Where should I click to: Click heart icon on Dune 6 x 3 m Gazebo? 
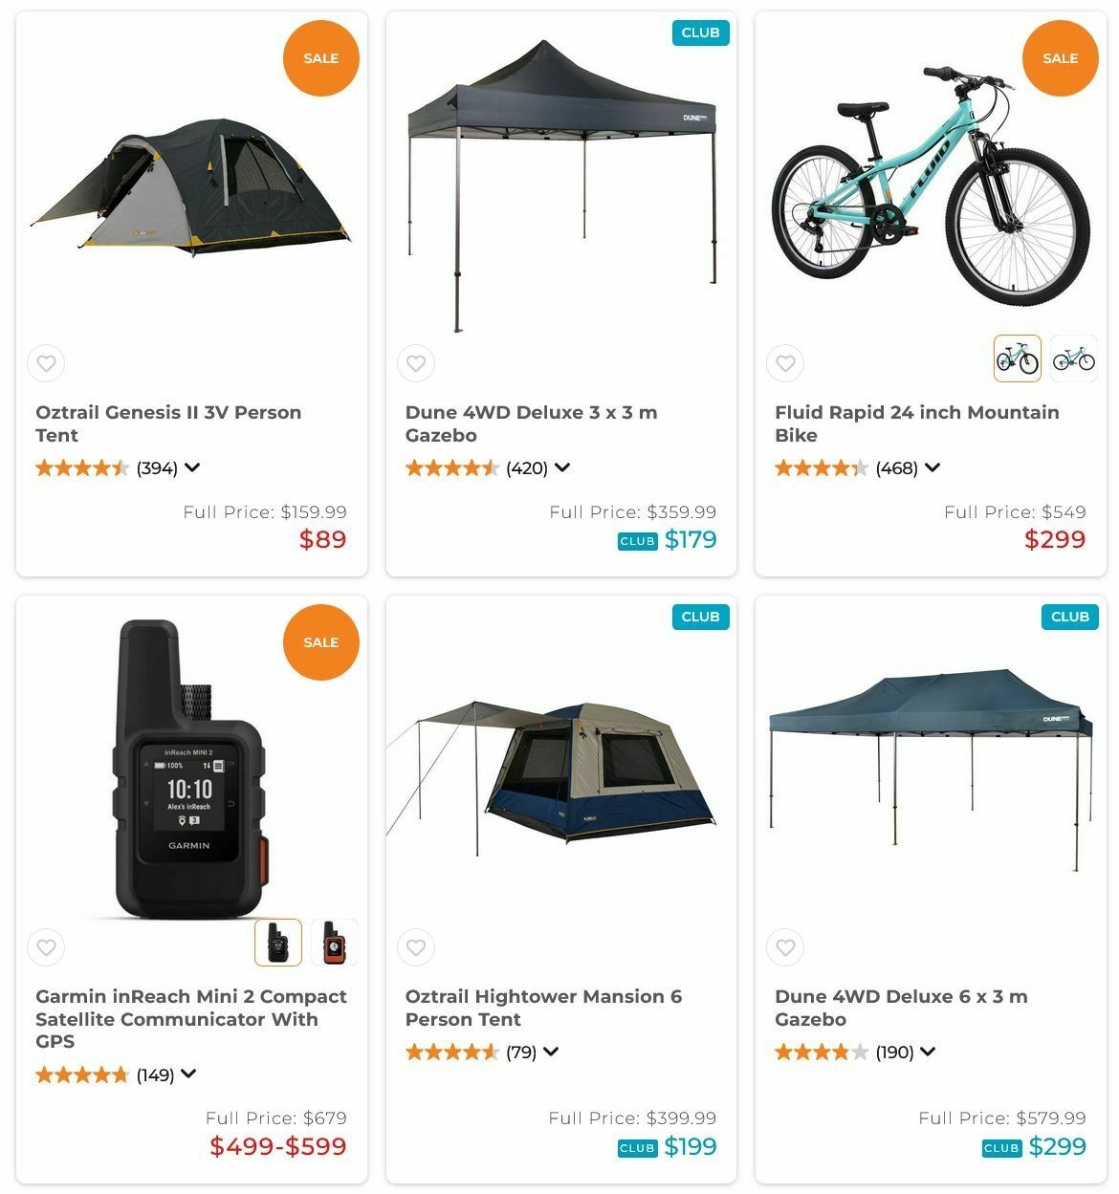(x=785, y=947)
